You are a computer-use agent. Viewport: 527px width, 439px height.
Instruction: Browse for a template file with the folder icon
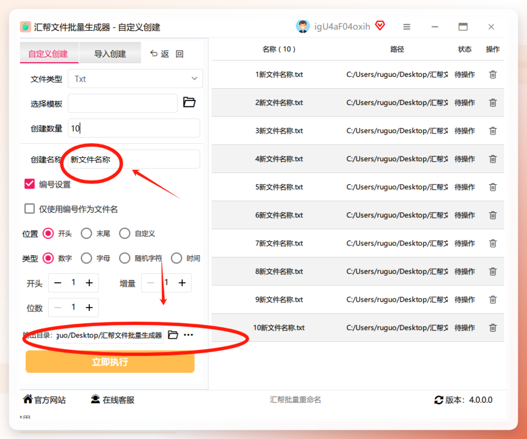[189, 102]
